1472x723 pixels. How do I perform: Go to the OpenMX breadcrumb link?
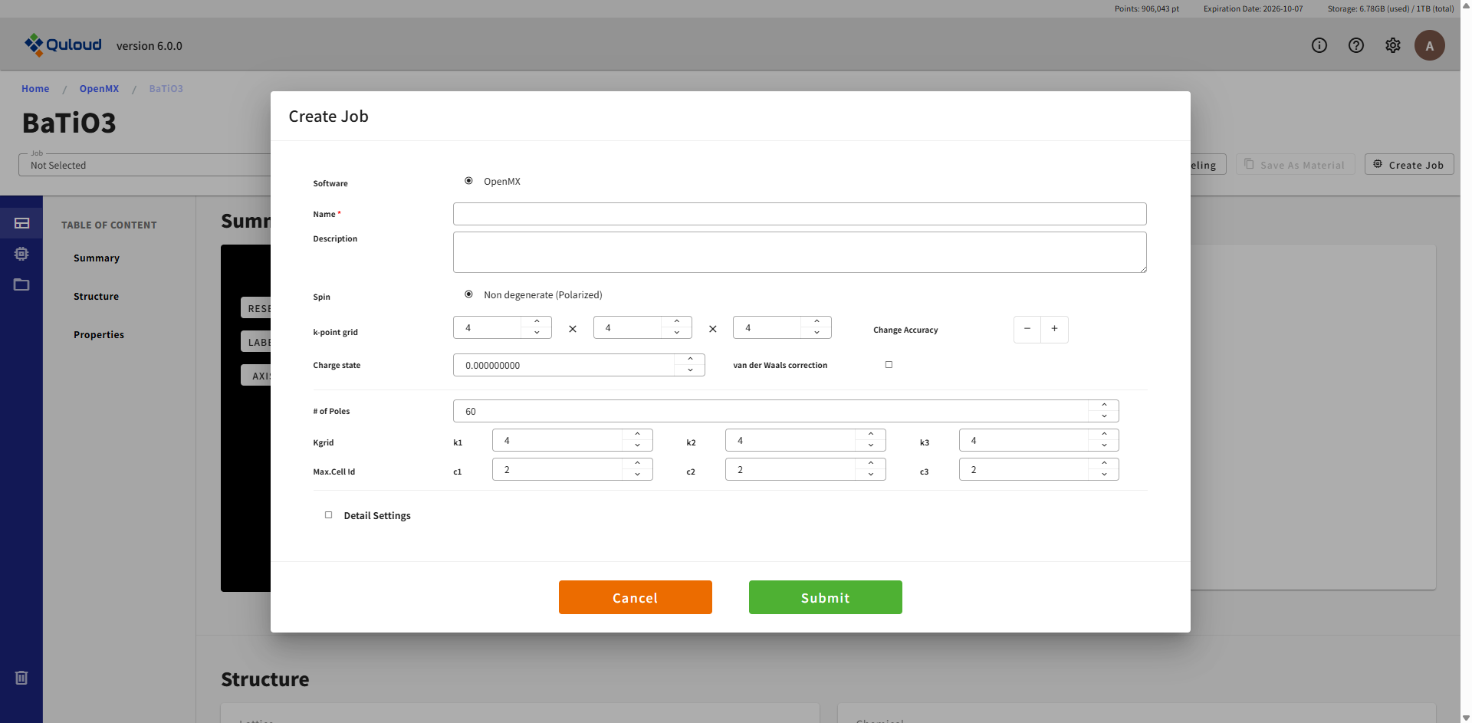(x=99, y=88)
